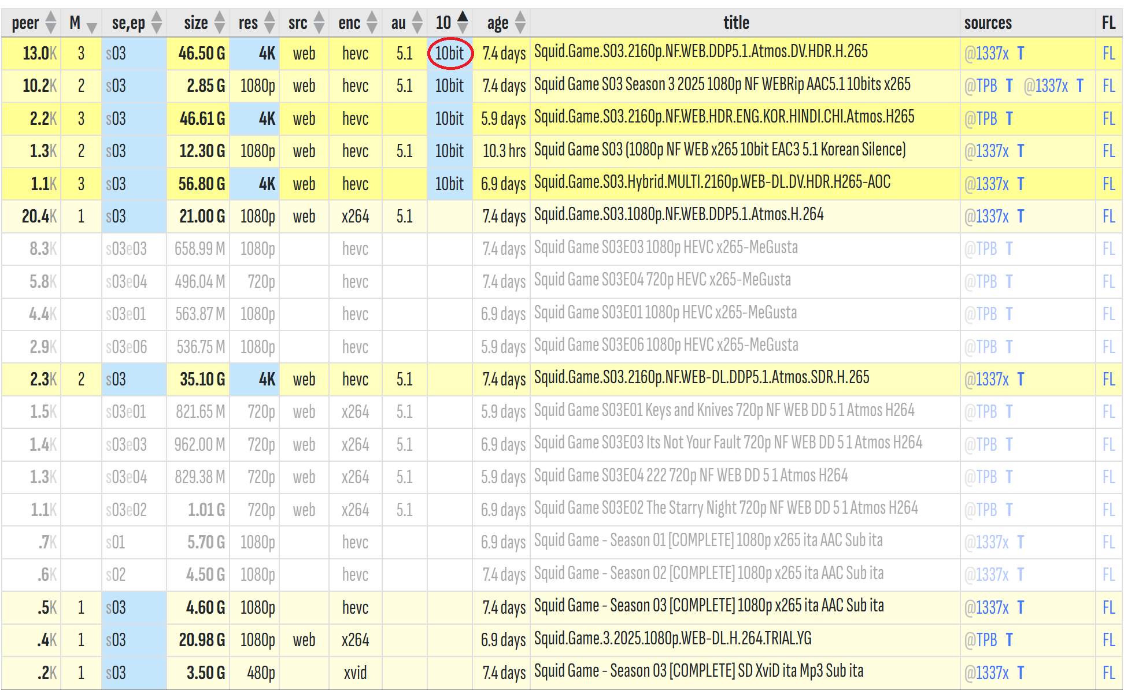Sort table by peer column arrows

[51, 23]
